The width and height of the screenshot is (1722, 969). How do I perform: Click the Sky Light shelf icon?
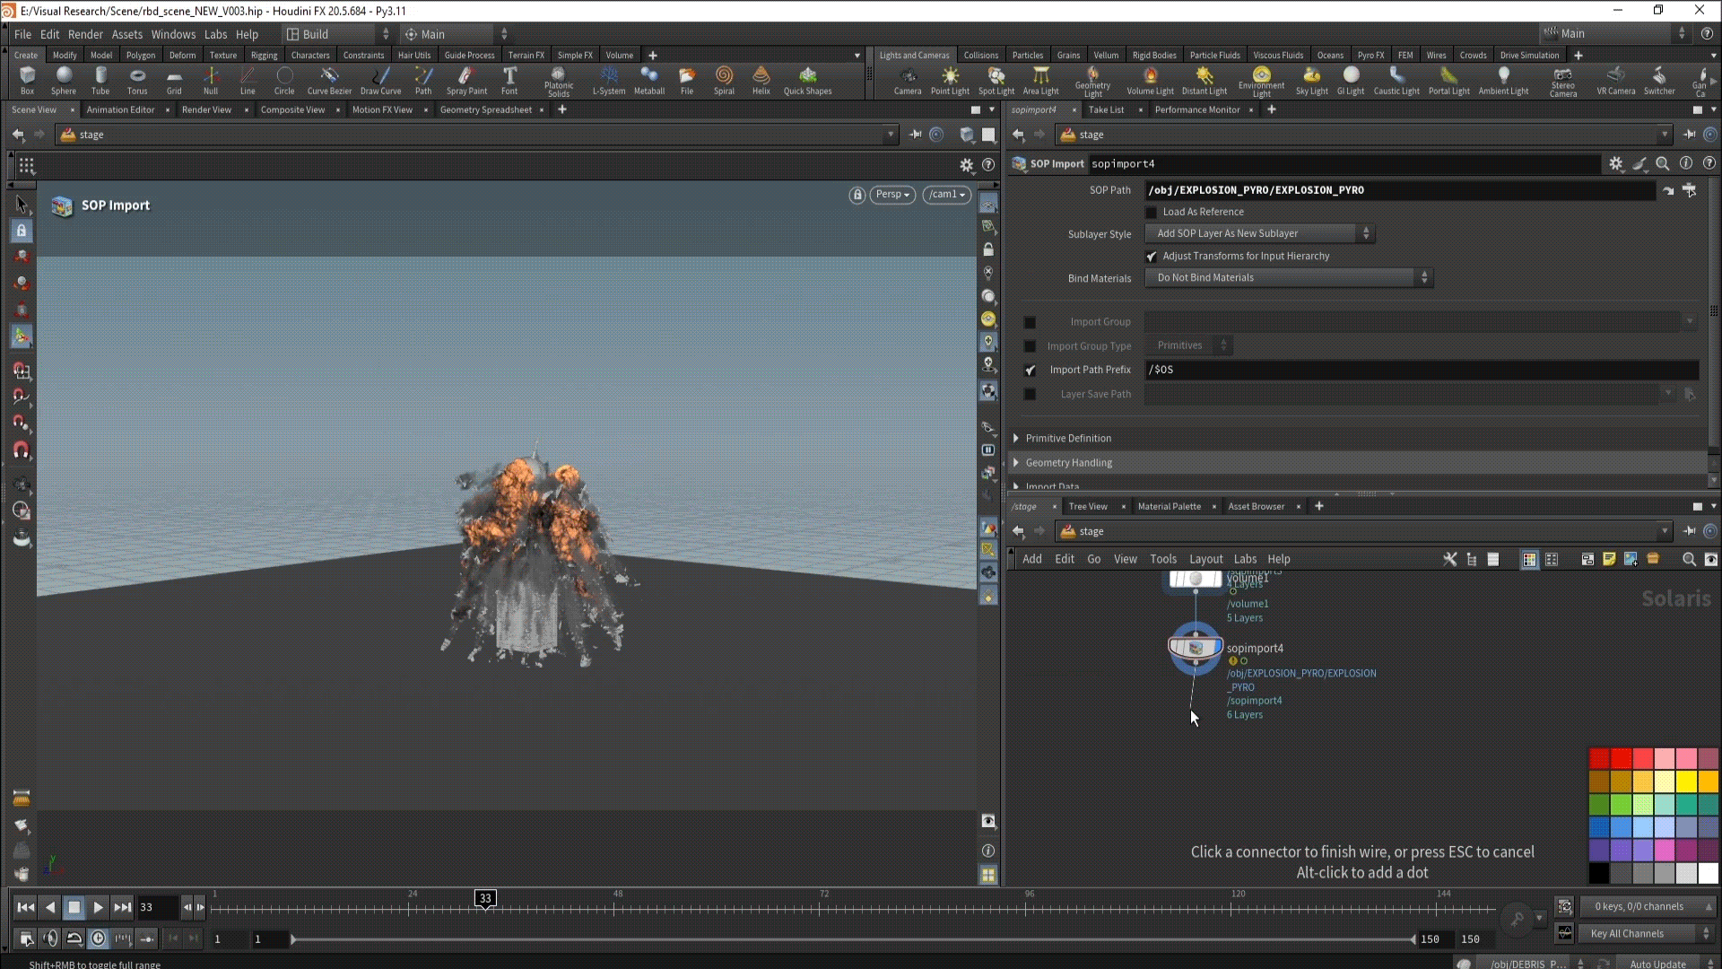click(x=1311, y=79)
